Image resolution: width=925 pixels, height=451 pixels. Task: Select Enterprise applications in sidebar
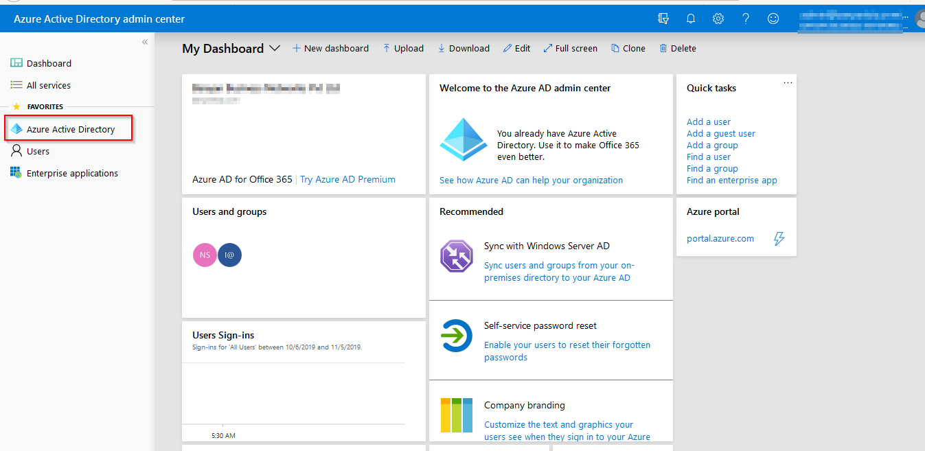tap(72, 173)
